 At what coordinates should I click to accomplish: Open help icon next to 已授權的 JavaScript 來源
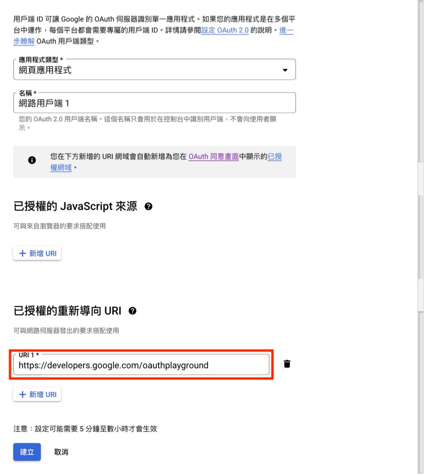click(x=148, y=206)
